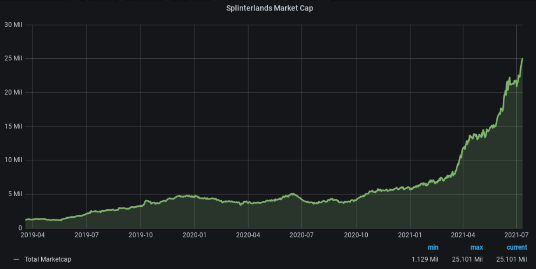Click the 30 Mil y-axis label

[13, 25]
